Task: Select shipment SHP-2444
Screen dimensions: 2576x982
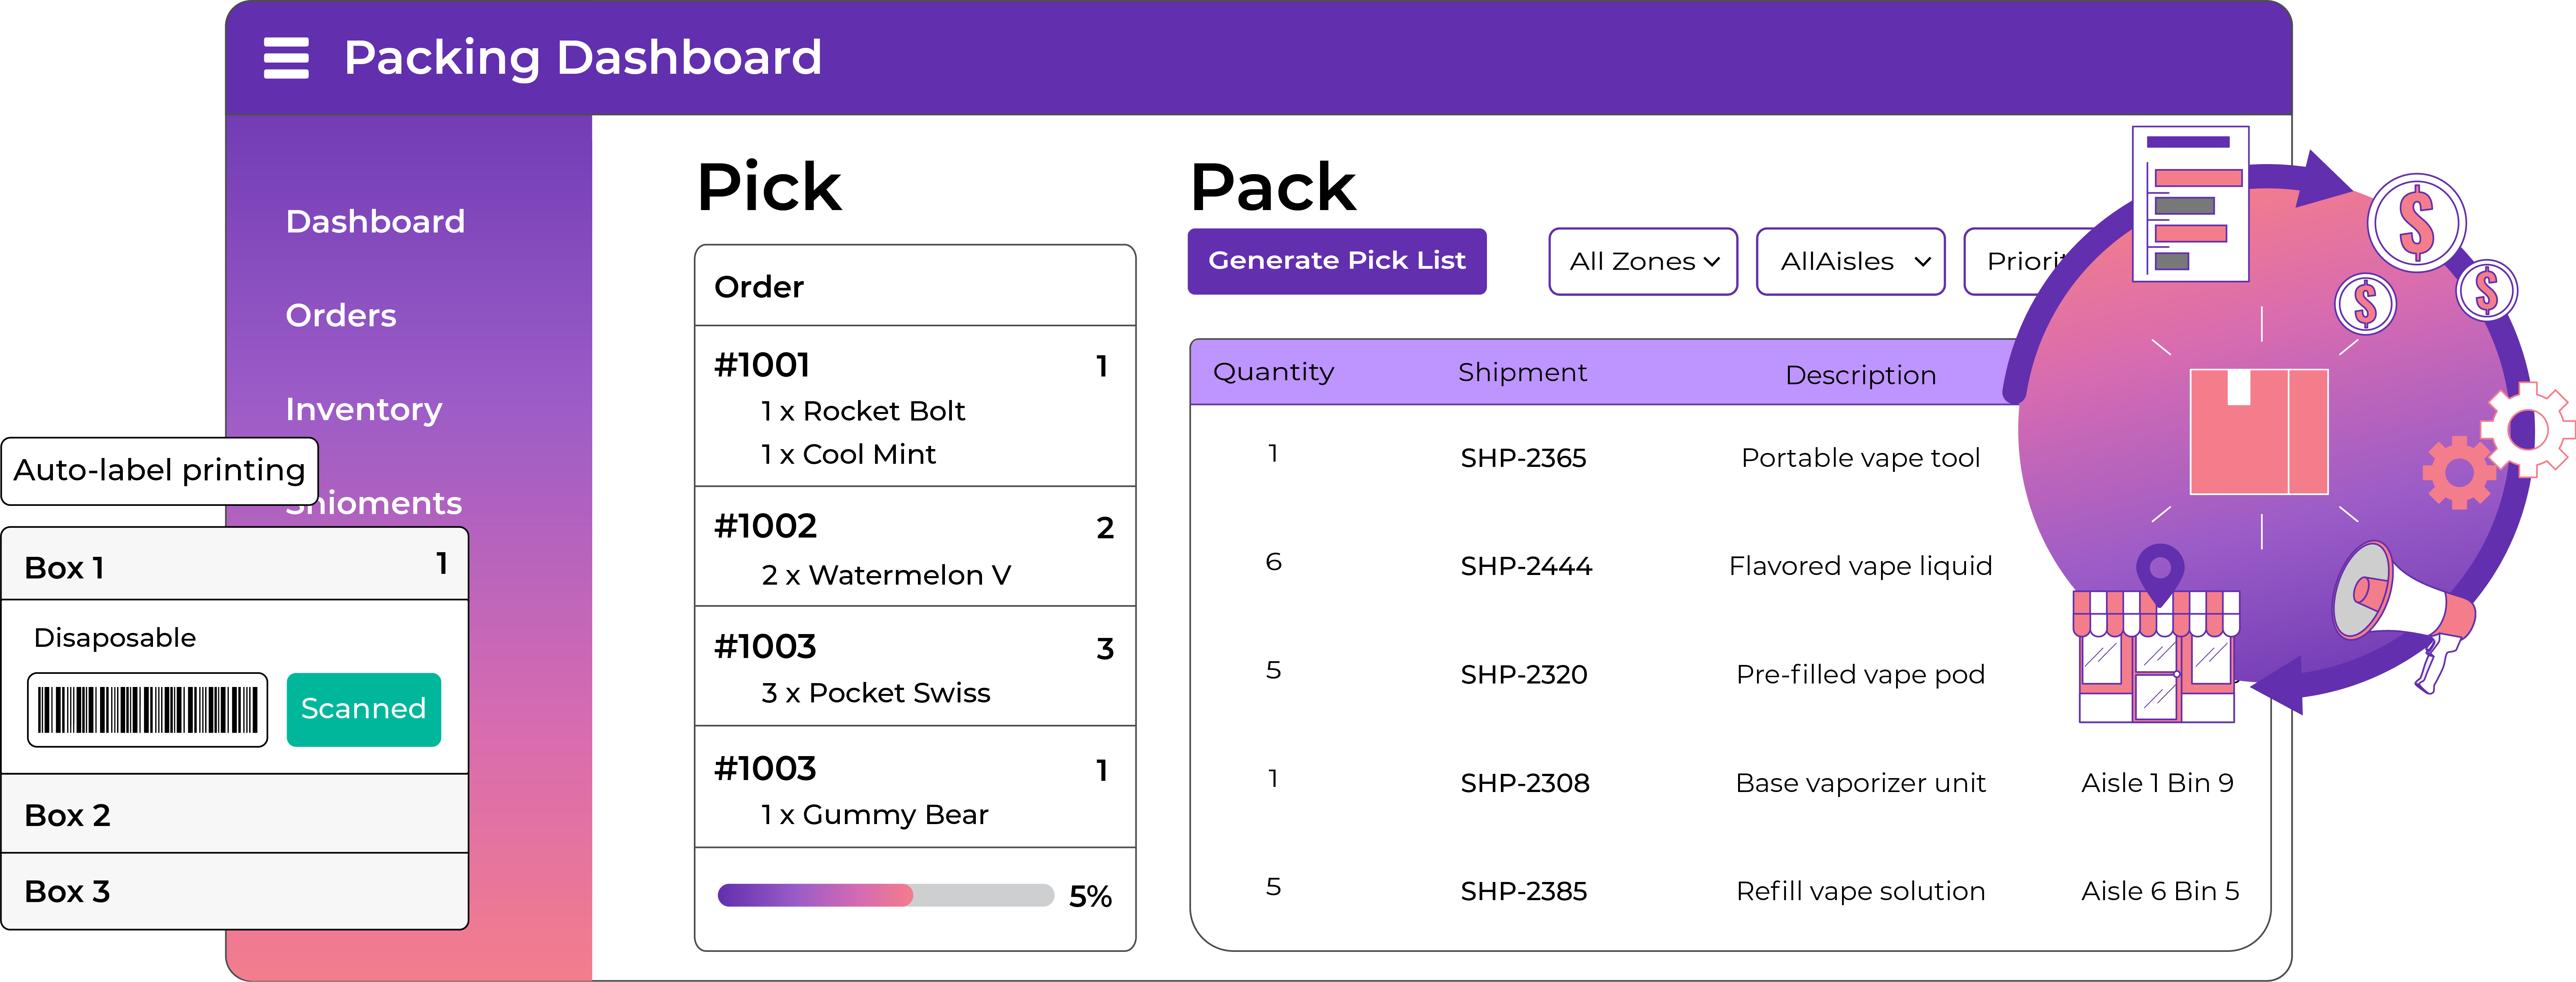Action: pos(1526,566)
